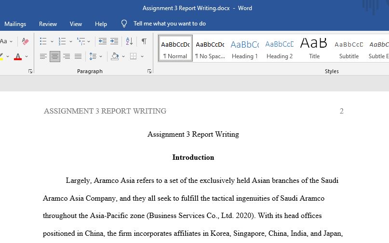Click the citation text Business Services Co., Ltd. 2020
The width and height of the screenshot is (389, 243).
201,216
